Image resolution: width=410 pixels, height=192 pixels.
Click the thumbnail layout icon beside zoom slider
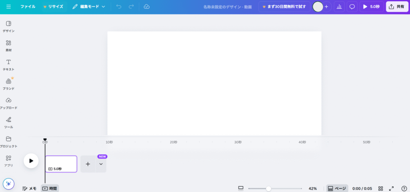tap(241, 188)
